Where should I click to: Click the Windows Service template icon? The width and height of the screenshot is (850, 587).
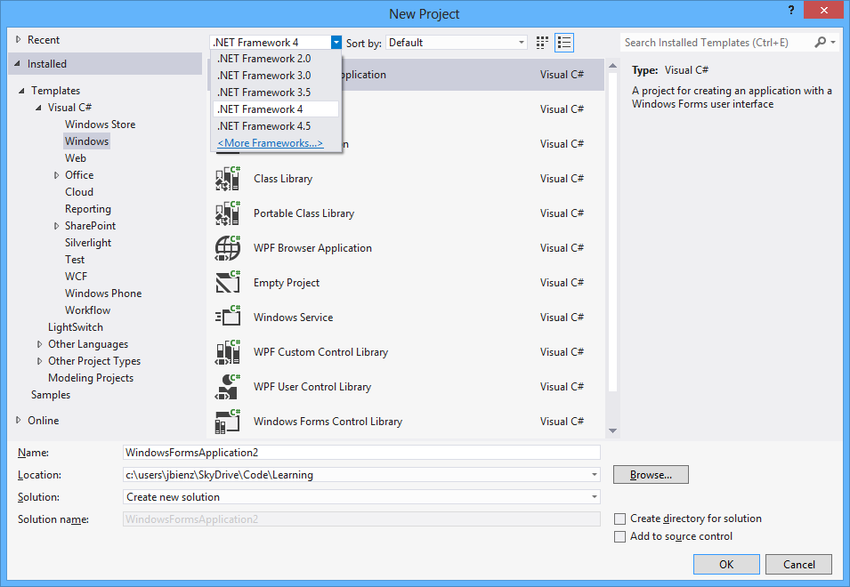pos(228,318)
